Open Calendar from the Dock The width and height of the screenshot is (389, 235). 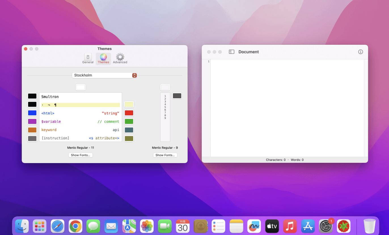point(182,226)
